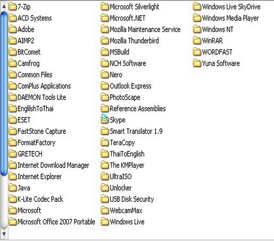Click the AIMP2 folder icon
Screen dimensions: 274x241
[x=13, y=40]
